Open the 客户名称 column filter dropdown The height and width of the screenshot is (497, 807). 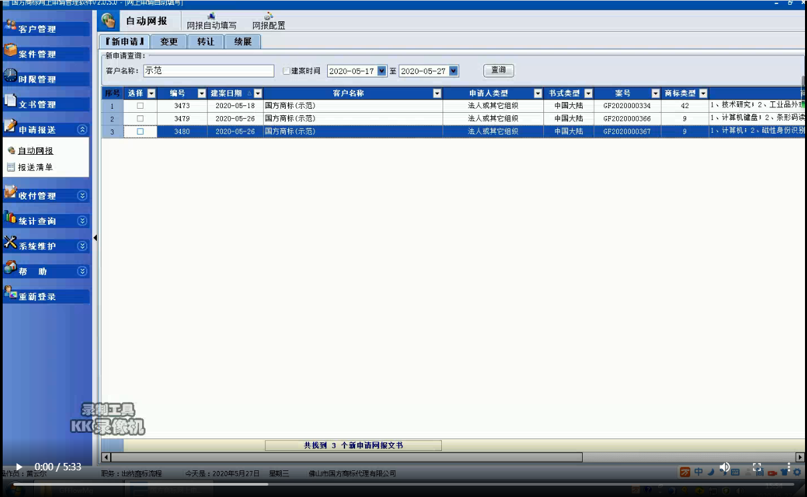pyautogui.click(x=437, y=93)
